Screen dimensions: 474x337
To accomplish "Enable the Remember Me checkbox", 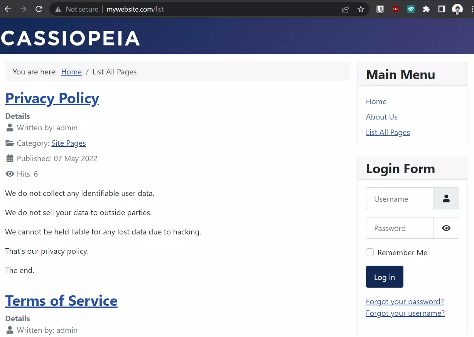I will 370,252.
